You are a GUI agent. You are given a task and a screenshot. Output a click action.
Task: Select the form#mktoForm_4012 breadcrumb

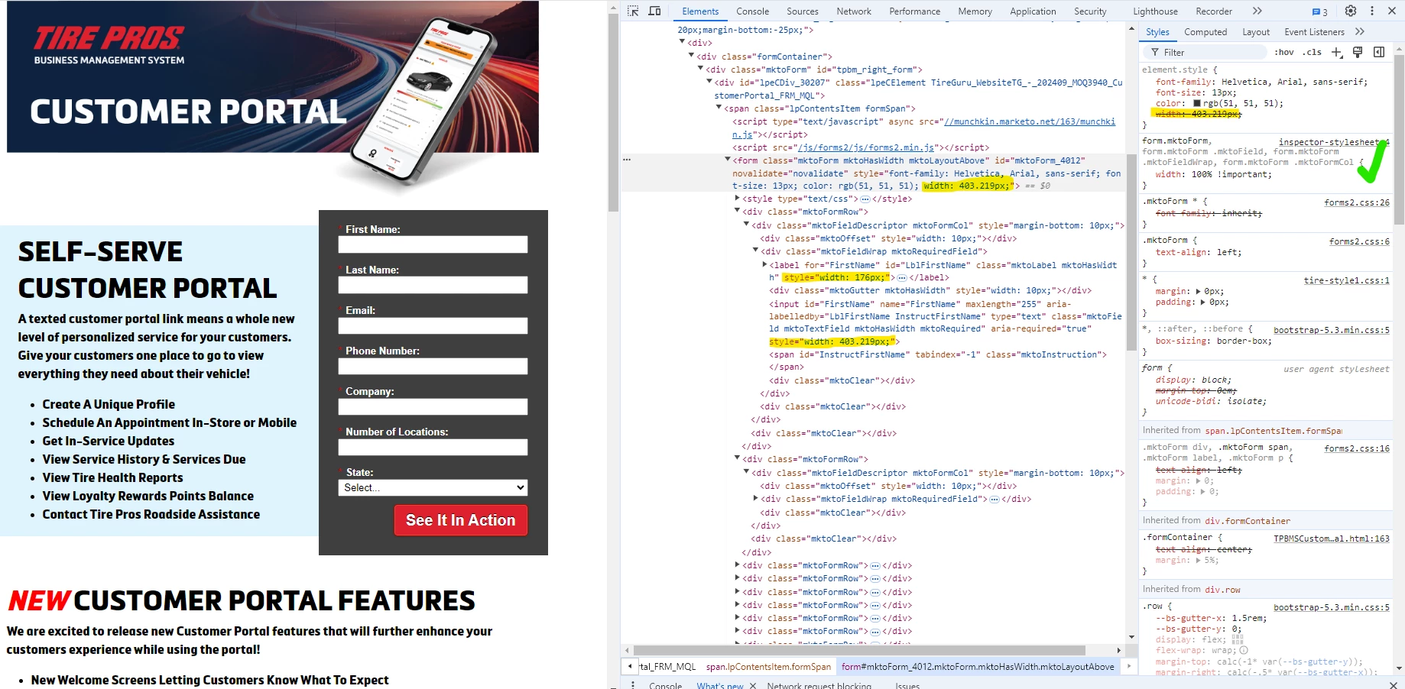tap(978, 667)
